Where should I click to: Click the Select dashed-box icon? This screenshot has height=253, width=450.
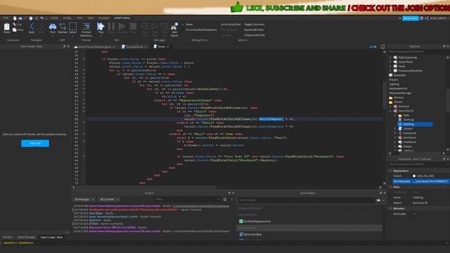73,27
